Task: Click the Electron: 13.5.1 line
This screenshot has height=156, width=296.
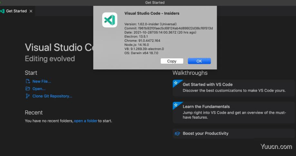Action: 136,37
